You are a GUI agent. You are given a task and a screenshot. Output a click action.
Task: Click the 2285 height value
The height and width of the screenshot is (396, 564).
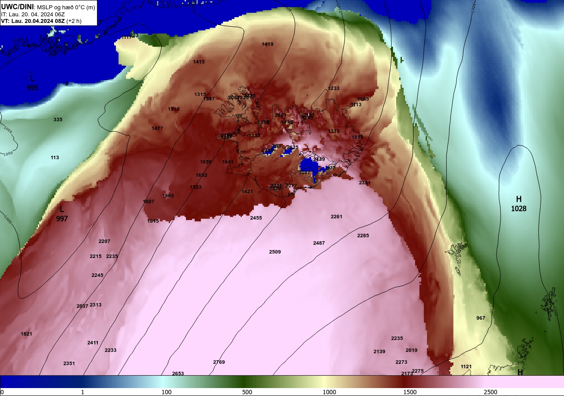click(x=363, y=235)
